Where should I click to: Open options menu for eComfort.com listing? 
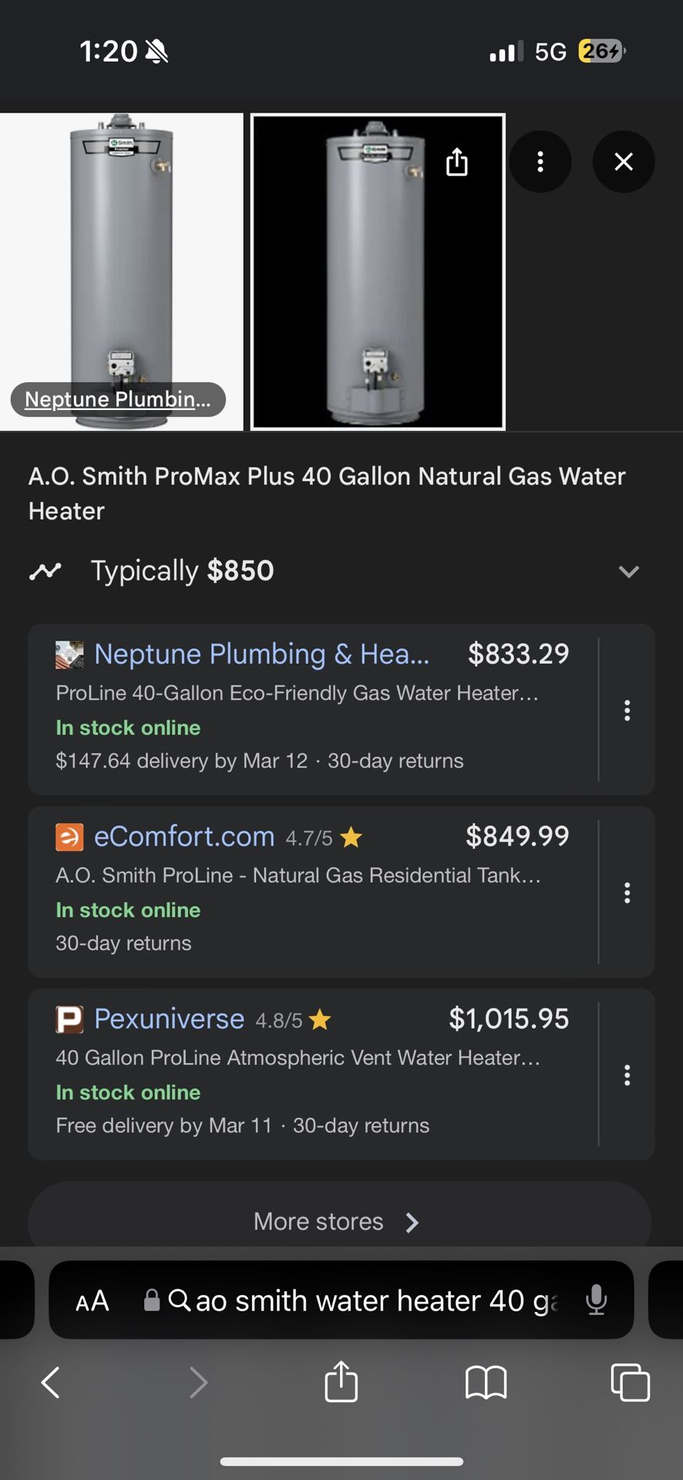point(627,893)
